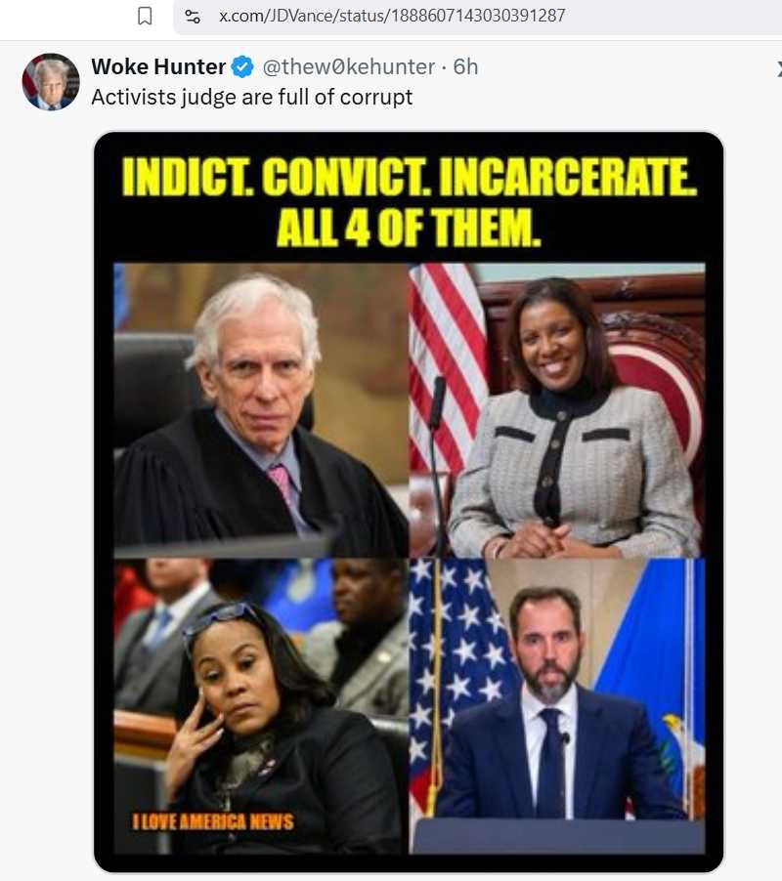This screenshot has width=782, height=881.
Task: Open the photo of the woman in the gray jacket
Action: tap(557, 410)
